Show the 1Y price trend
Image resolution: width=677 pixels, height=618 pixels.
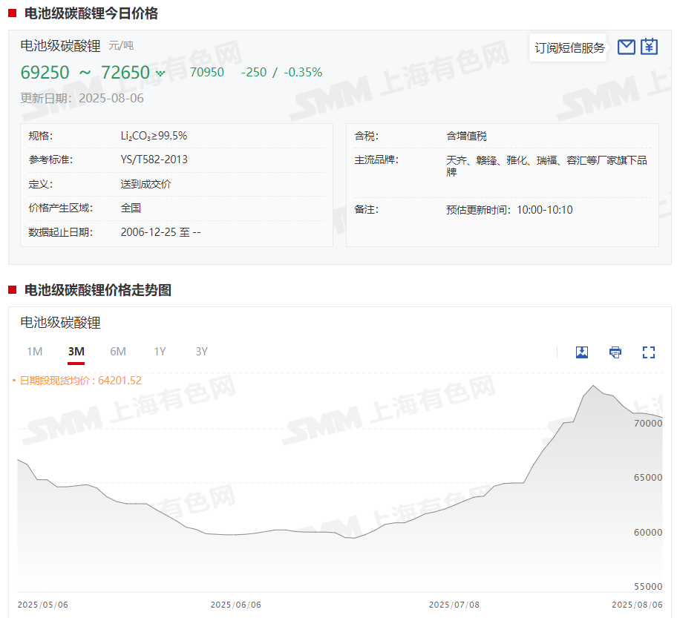point(160,352)
